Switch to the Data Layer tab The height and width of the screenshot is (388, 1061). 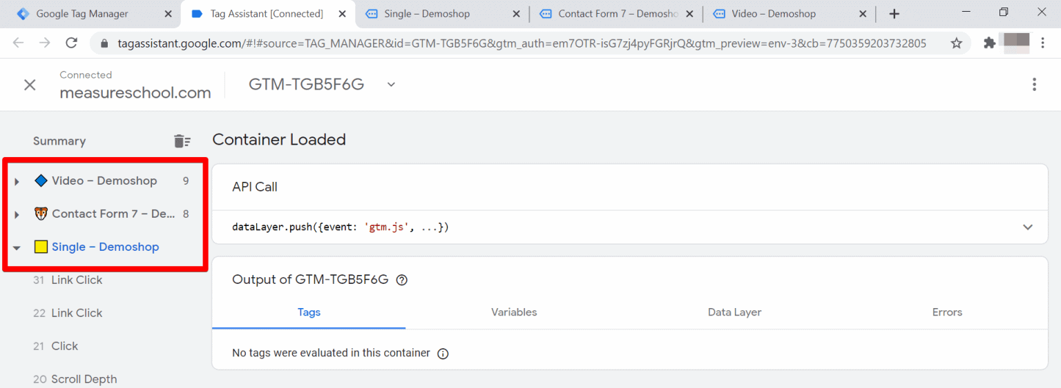(x=734, y=312)
